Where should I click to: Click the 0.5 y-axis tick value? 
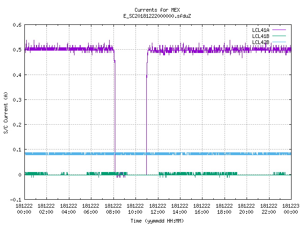(17, 50)
